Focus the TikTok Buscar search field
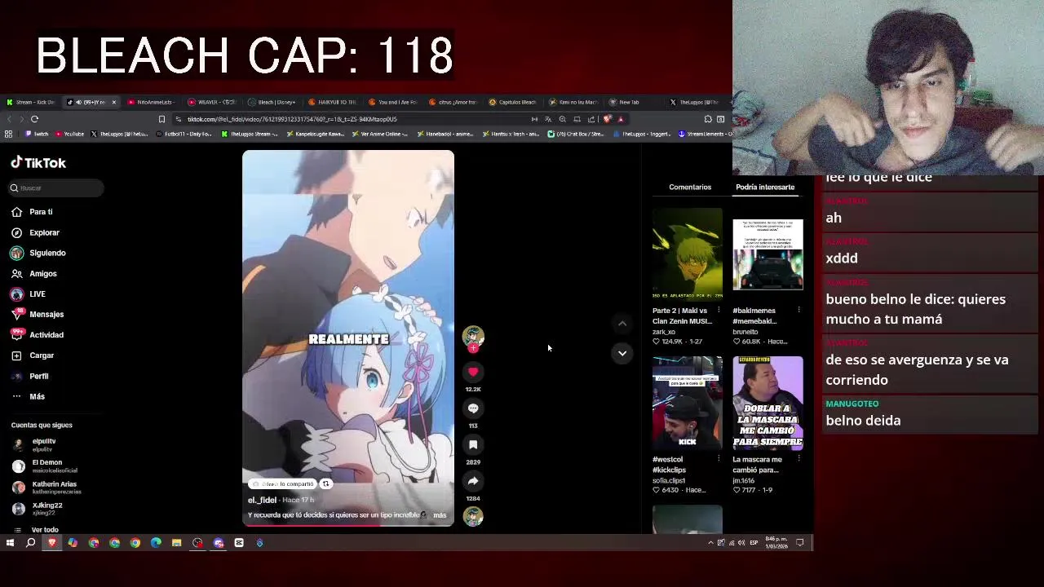Screen dimensions: 1044x587 click(56, 188)
